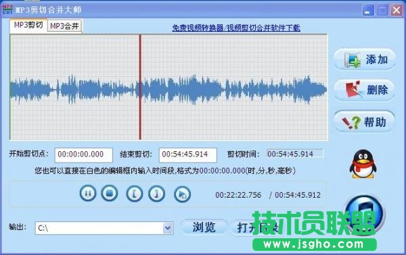Click the 开始剪切点 time input field

click(84, 155)
